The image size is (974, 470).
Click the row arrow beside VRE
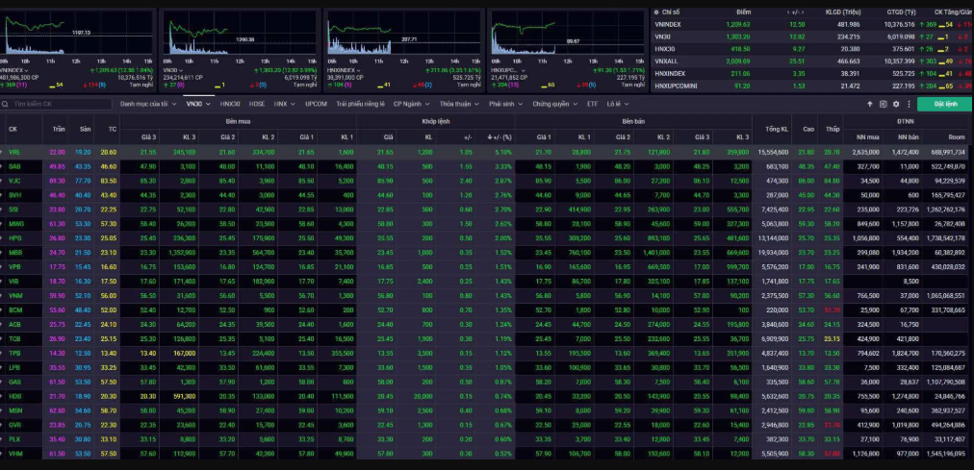[x=2, y=152]
